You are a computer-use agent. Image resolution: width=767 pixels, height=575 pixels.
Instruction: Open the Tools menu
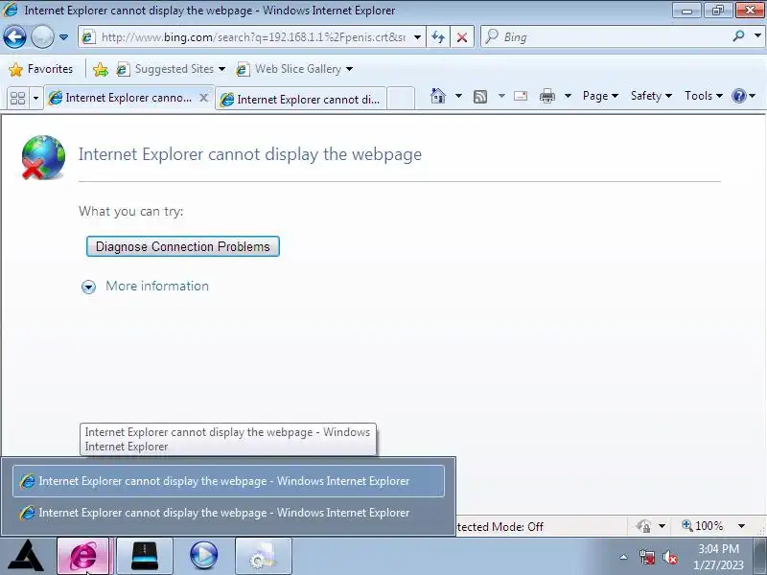click(704, 96)
